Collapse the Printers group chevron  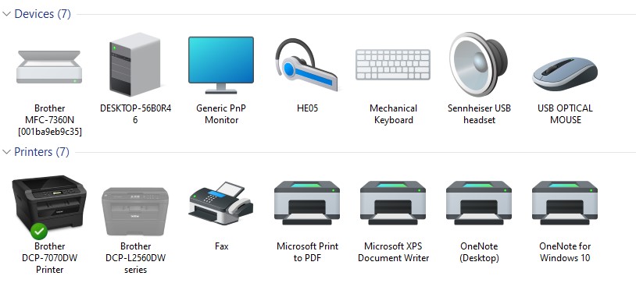click(x=6, y=152)
